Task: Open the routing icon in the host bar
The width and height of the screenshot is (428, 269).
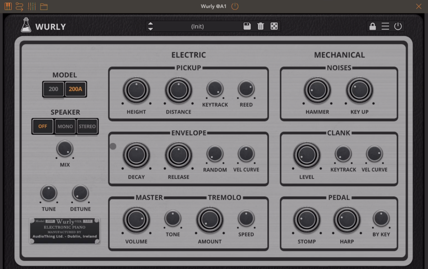Action: pos(20,6)
